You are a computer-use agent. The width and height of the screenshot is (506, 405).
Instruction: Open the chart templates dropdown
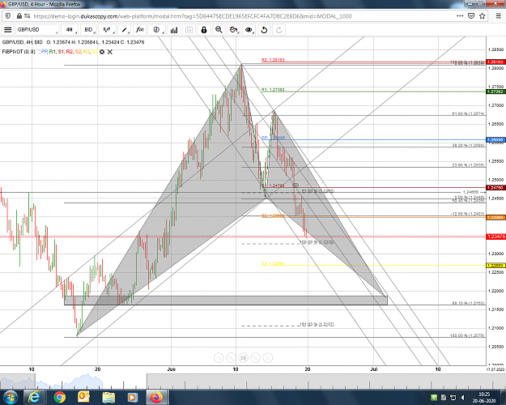(234, 30)
